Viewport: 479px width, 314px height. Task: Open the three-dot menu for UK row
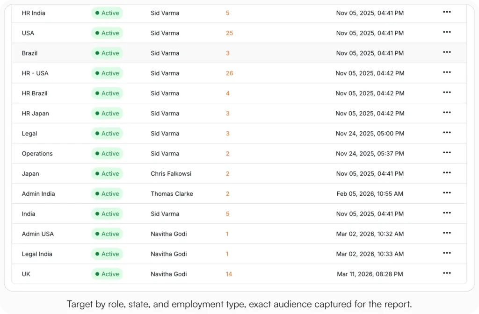(x=447, y=273)
